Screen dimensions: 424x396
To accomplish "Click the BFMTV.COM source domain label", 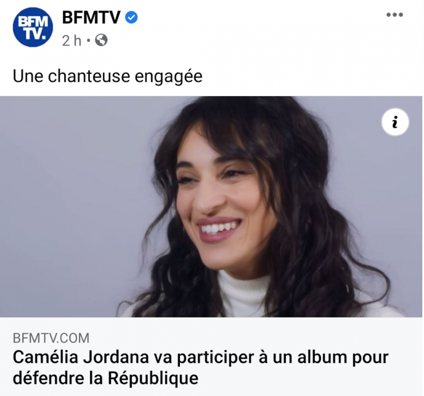I will click(51, 338).
